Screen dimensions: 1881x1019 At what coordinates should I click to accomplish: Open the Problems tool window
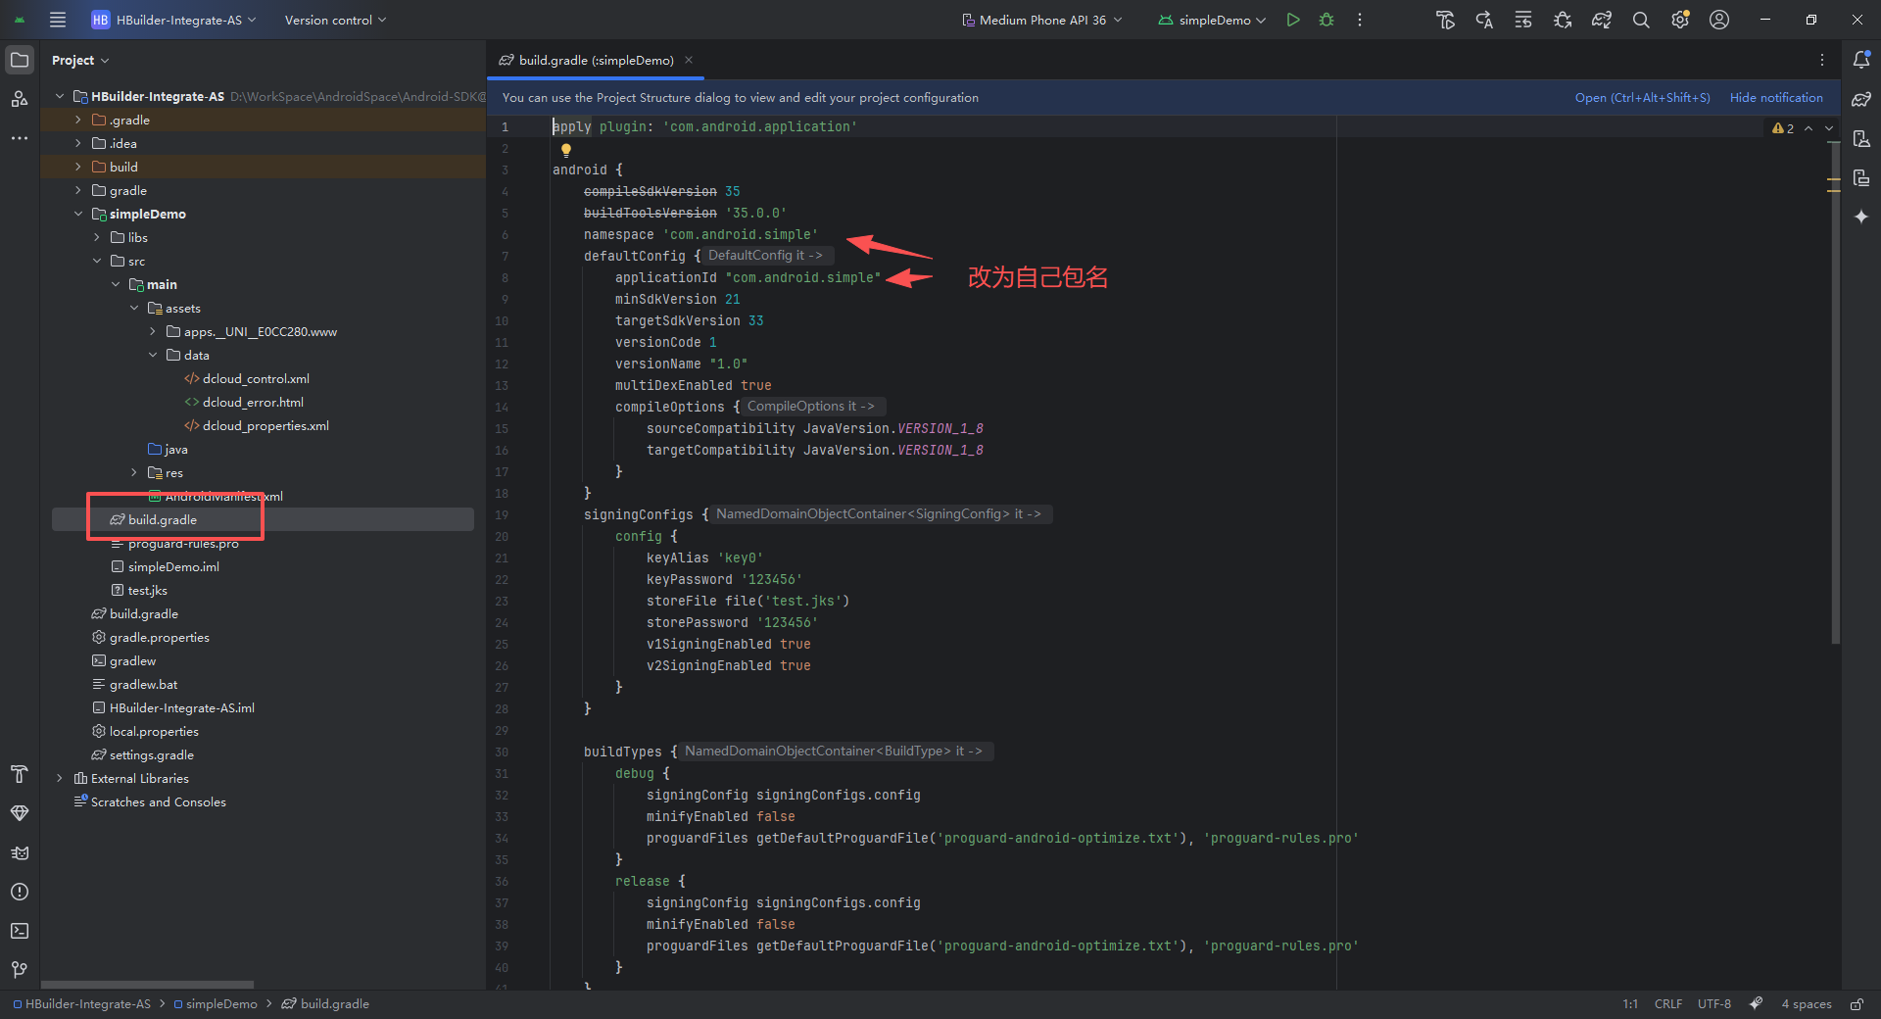point(20,892)
